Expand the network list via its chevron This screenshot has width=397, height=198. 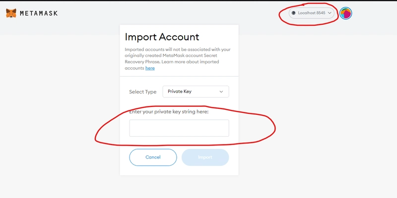click(x=330, y=13)
